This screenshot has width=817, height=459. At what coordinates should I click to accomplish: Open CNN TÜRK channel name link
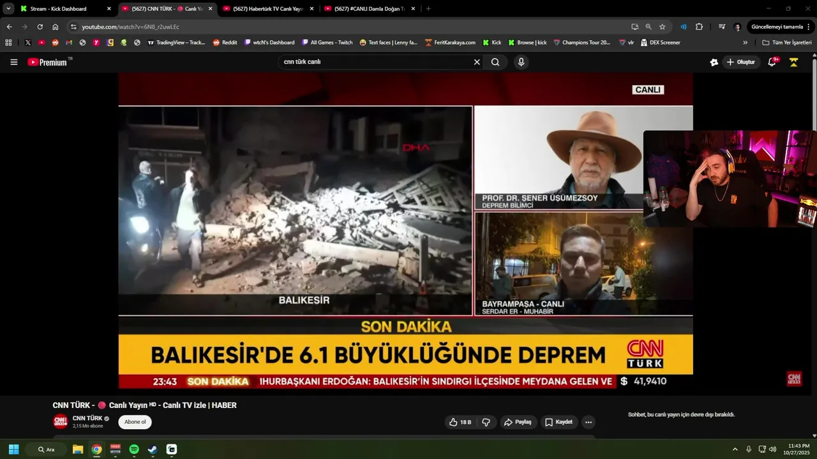point(87,418)
